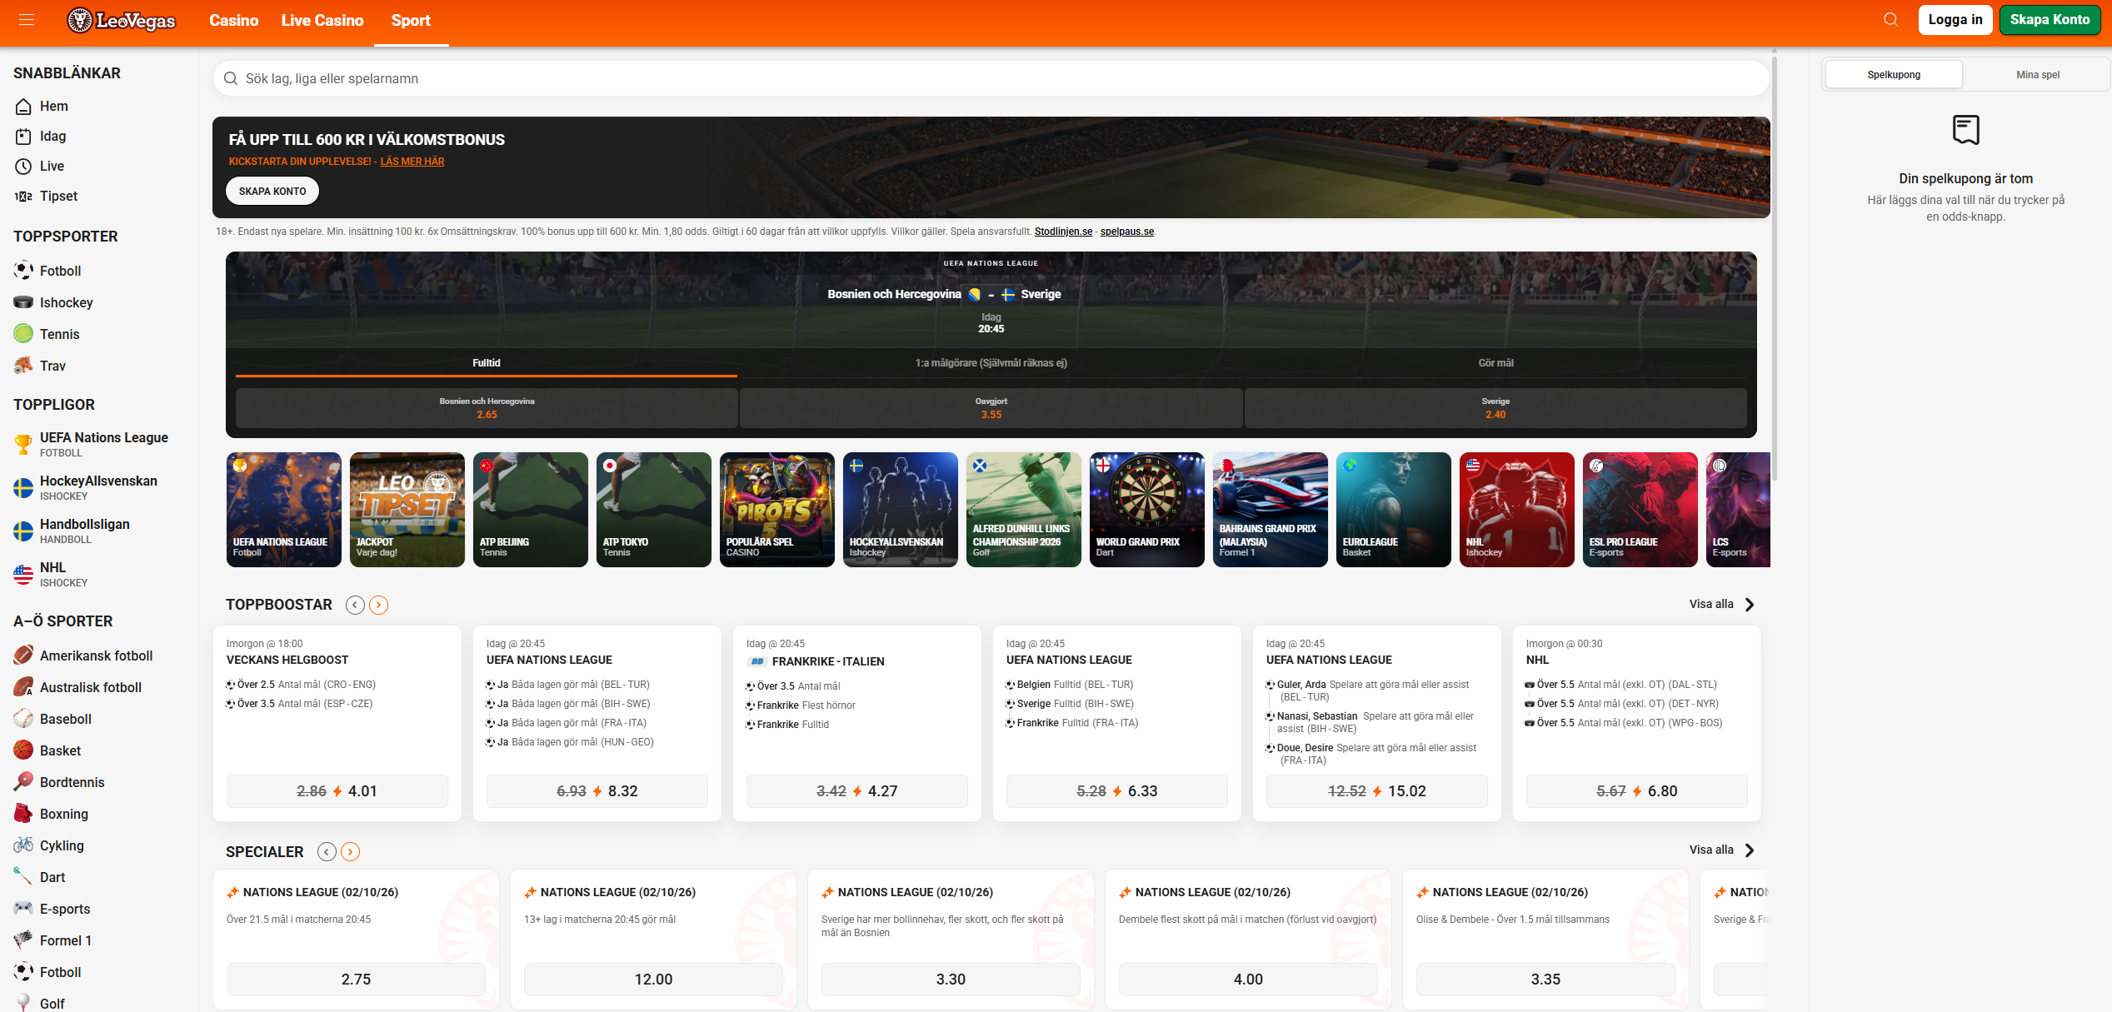
Task: Show next Specialer with right arrow
Action: point(350,851)
